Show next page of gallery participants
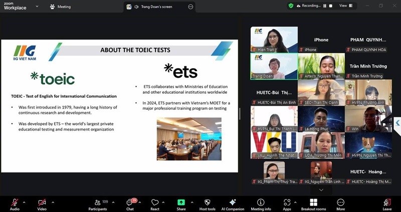Viewport: 401px width, 212px height. coord(321,190)
